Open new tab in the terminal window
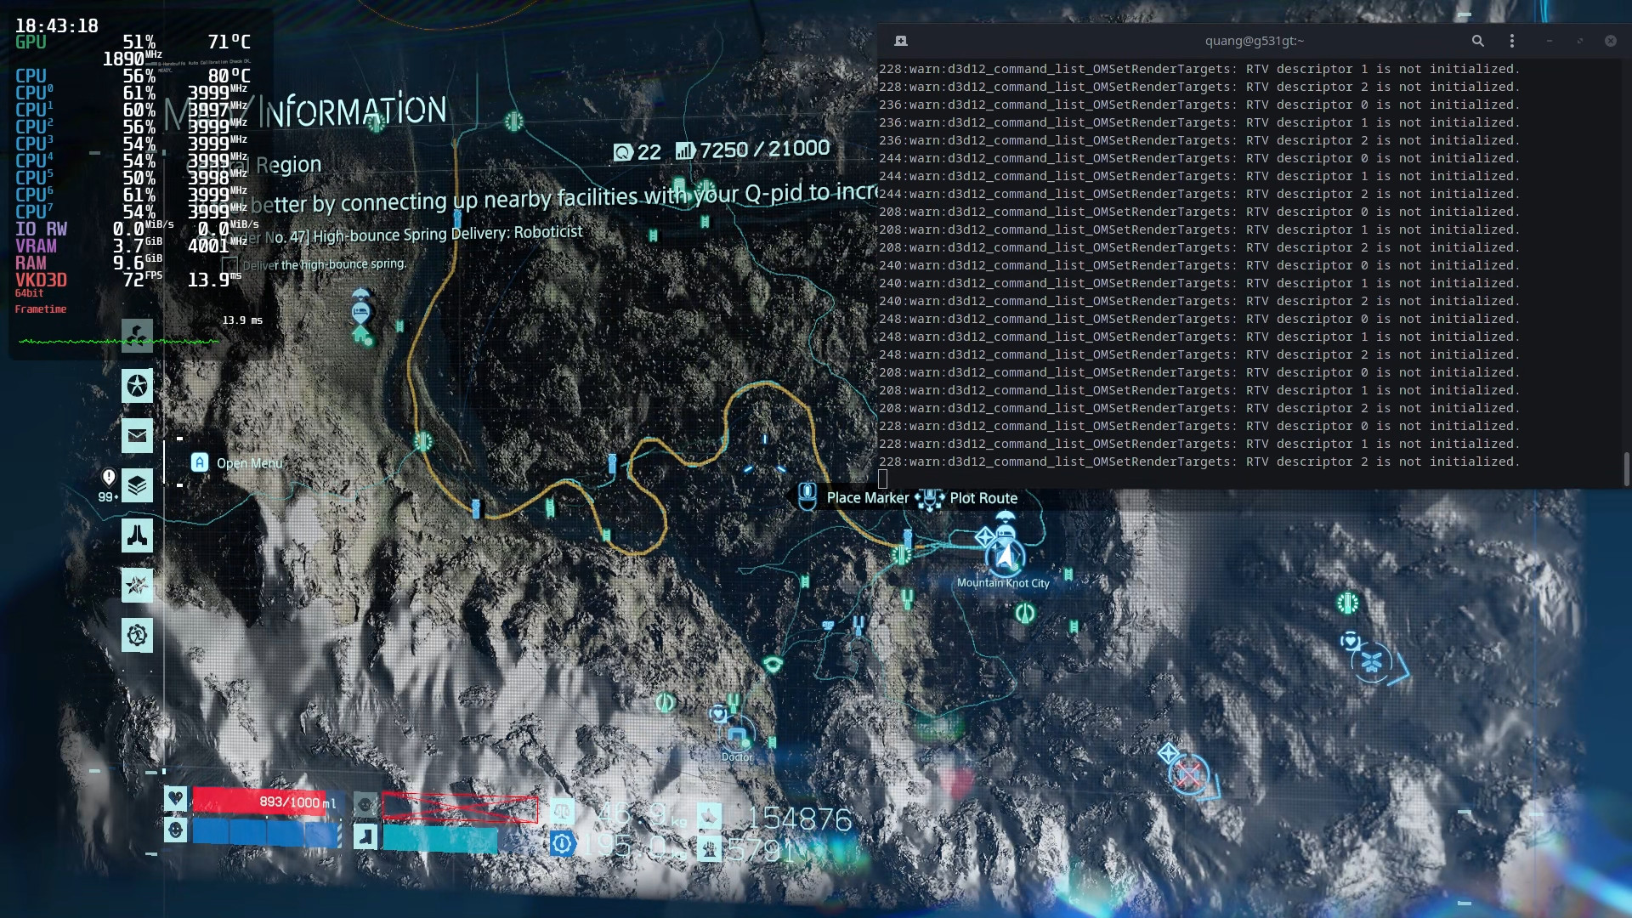This screenshot has width=1632, height=918. [901, 41]
